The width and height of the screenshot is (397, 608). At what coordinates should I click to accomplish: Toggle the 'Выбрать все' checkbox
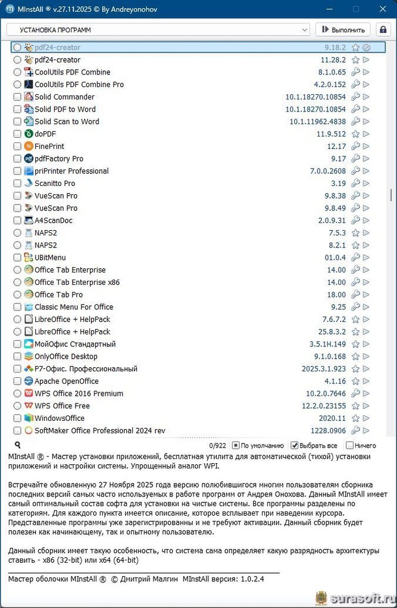[294, 445]
